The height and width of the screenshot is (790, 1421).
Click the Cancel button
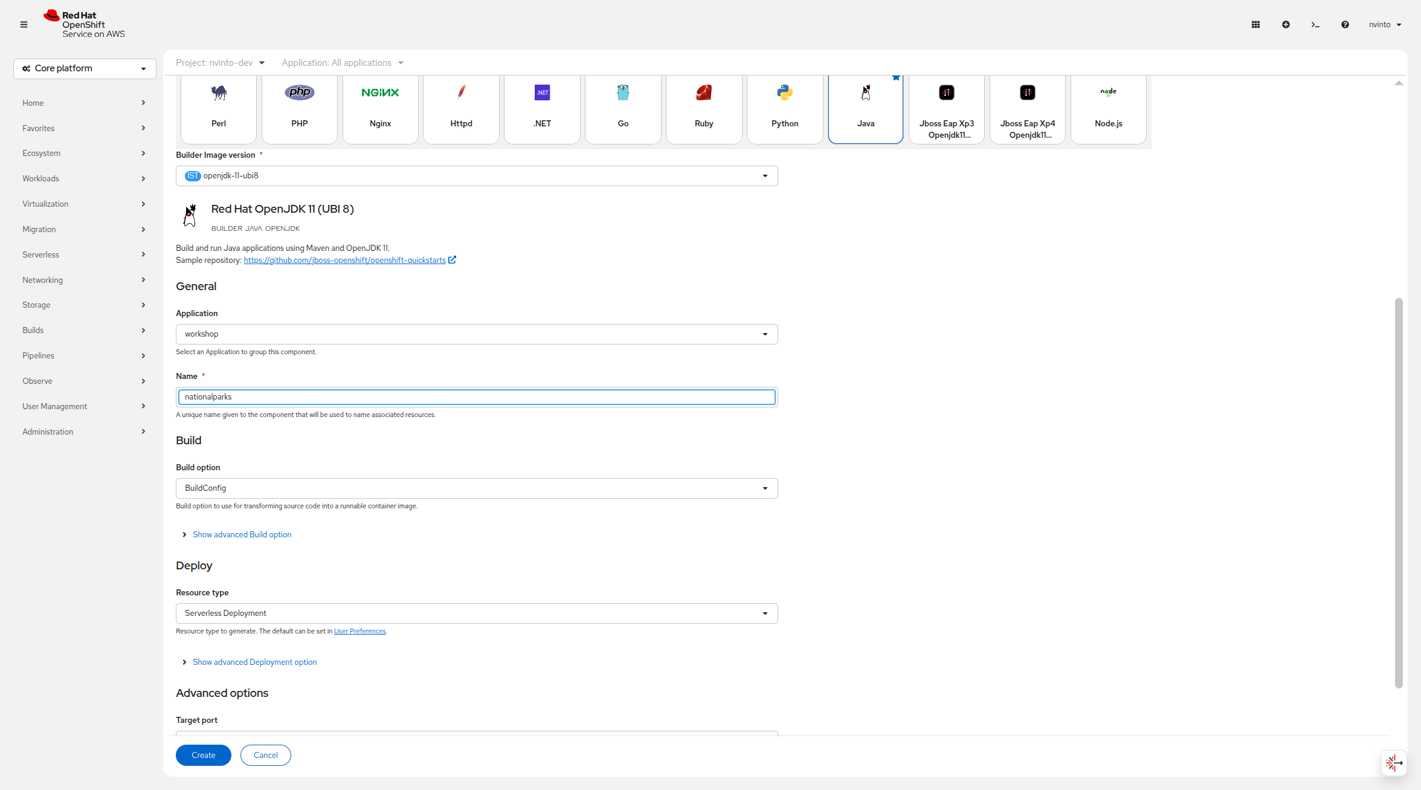coord(266,756)
